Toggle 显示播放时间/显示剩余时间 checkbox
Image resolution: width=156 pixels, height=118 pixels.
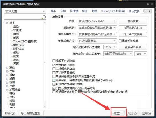[x=54, y=88]
